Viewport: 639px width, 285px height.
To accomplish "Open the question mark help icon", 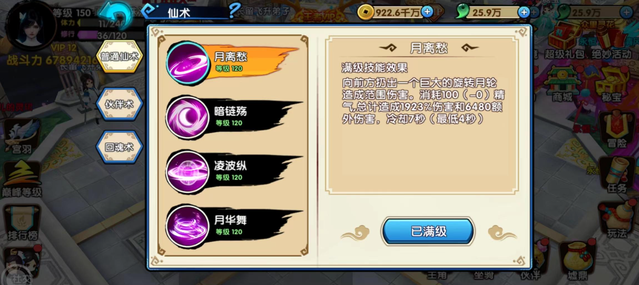I will click(x=234, y=10).
